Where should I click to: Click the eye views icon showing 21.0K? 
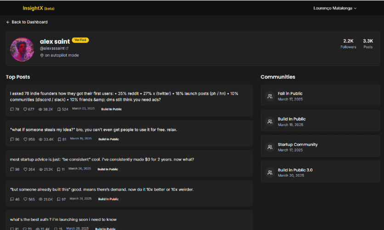(x=41, y=199)
